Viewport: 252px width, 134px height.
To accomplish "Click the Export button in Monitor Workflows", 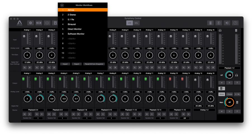I will [77, 64].
